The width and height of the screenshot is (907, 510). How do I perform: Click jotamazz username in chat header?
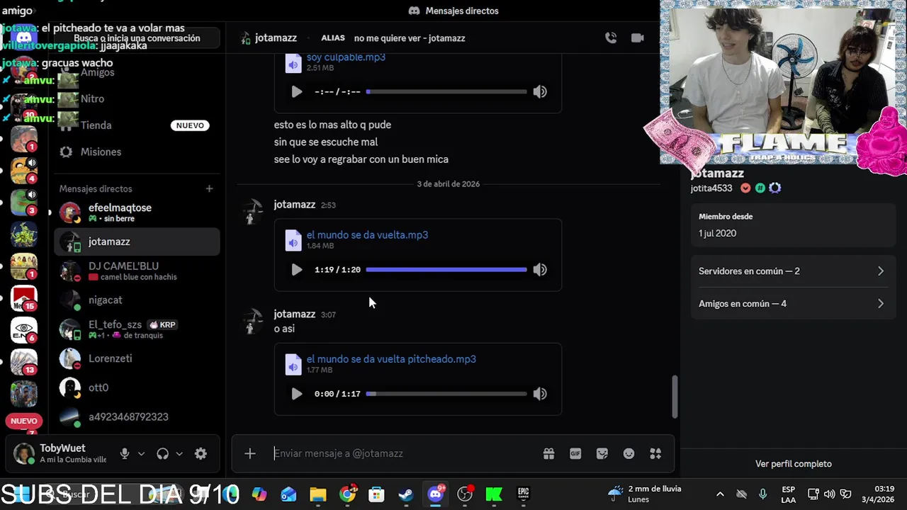[276, 38]
